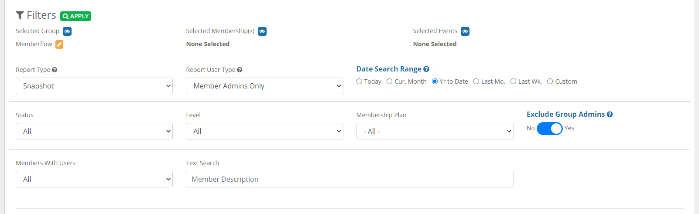Click the eye icon beside Selected Membership(s)

pos(262,31)
